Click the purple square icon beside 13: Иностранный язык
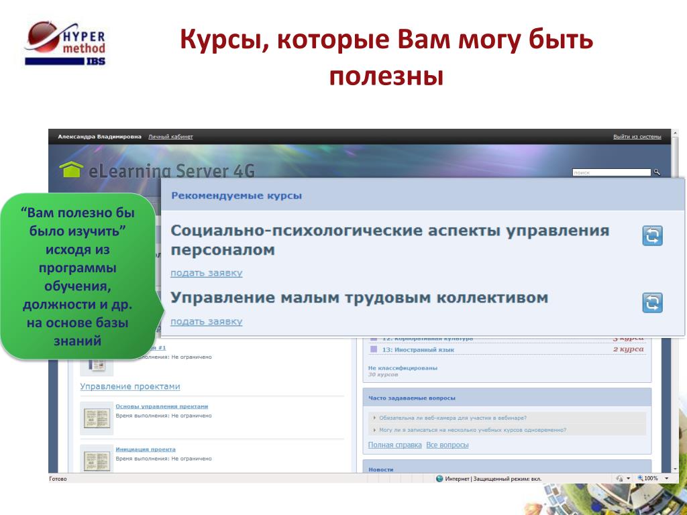The width and height of the screenshot is (687, 515). (x=374, y=349)
